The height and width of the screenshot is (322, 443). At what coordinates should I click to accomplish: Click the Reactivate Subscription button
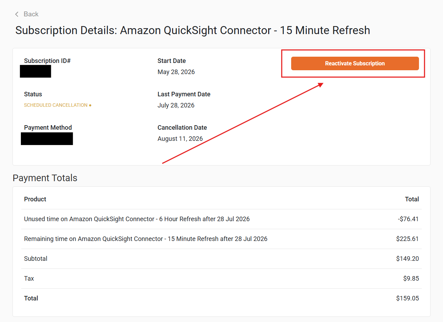click(355, 63)
